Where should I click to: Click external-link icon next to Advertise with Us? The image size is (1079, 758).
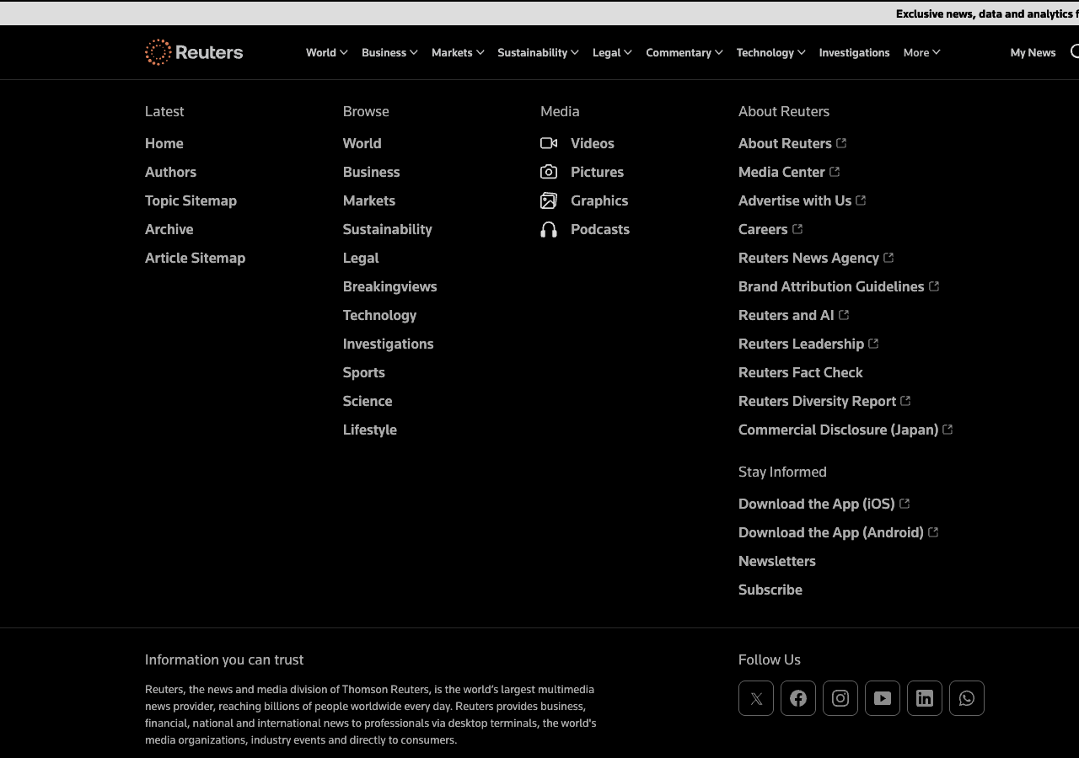pos(861,200)
